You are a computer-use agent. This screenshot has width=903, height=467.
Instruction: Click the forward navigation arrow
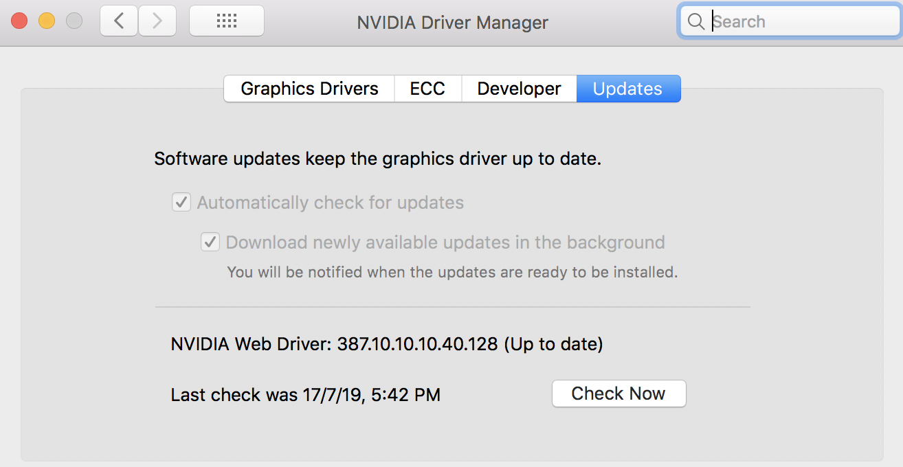click(157, 21)
